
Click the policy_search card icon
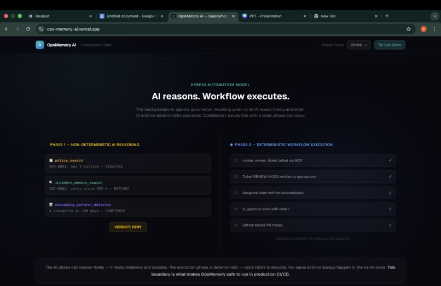(x=51, y=160)
